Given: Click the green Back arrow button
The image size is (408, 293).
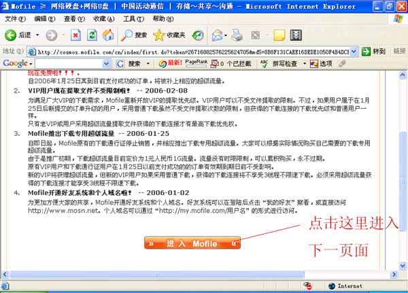Looking at the screenshot, I should tap(10, 35).
